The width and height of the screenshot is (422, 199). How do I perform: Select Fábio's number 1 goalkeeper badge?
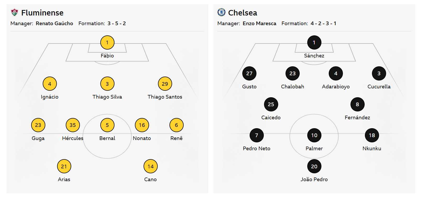coord(107,42)
